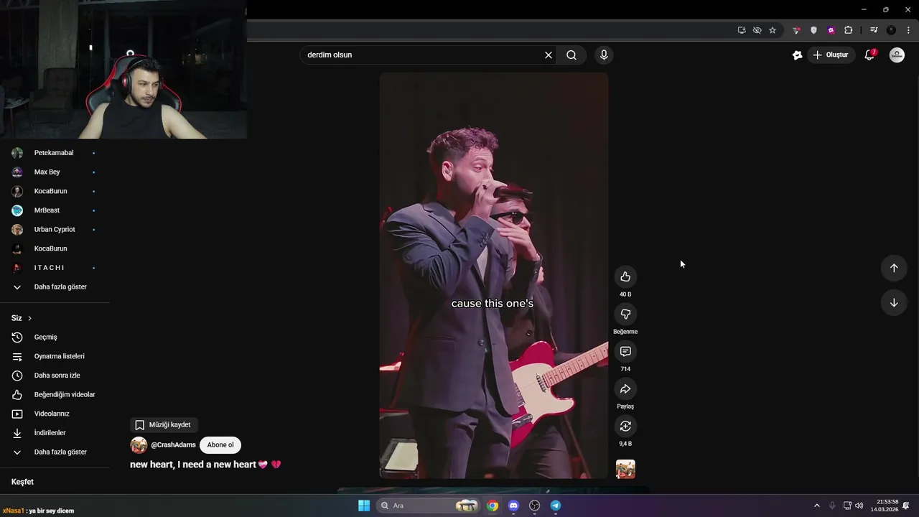The width and height of the screenshot is (919, 517).
Task: Open Petekamabal subscription
Action: [x=54, y=153]
